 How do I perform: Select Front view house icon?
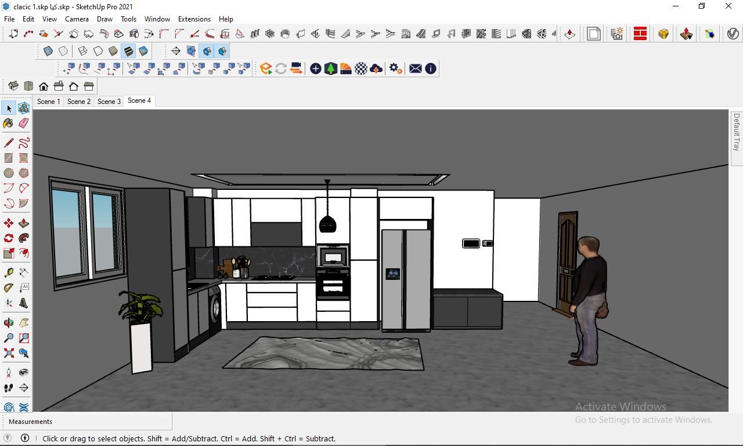tap(44, 86)
